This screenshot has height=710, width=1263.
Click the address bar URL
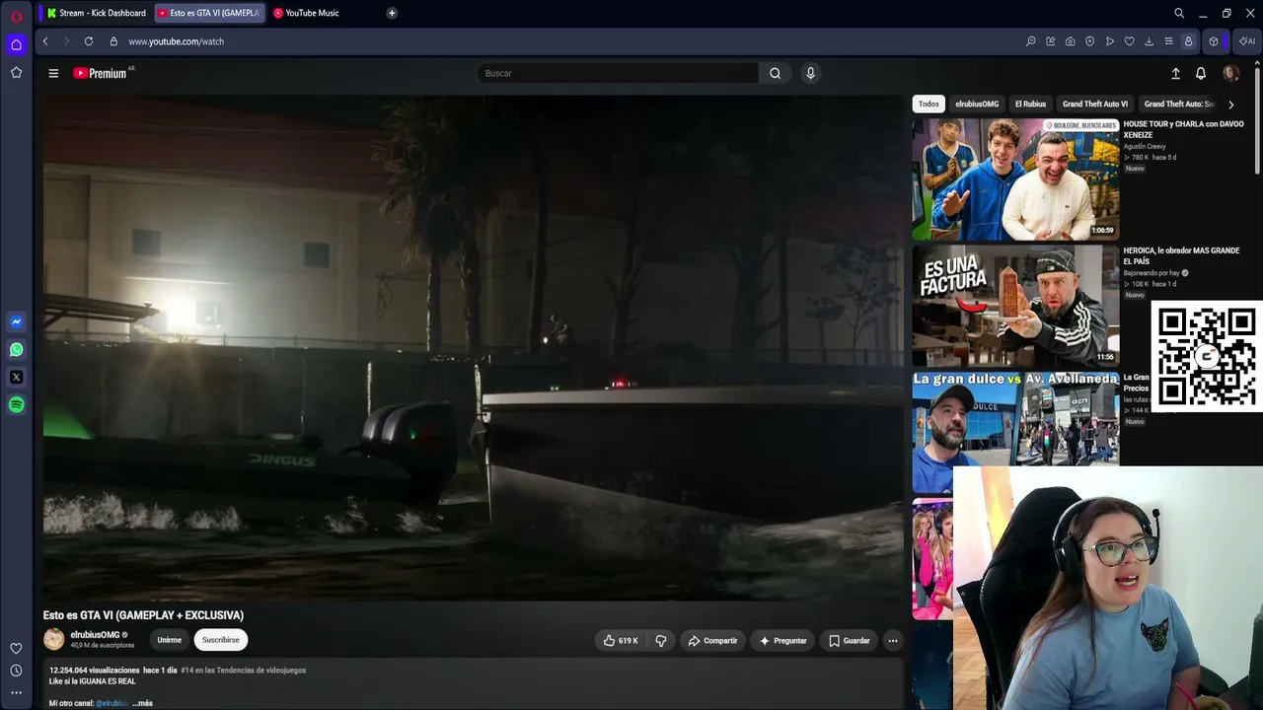point(177,41)
